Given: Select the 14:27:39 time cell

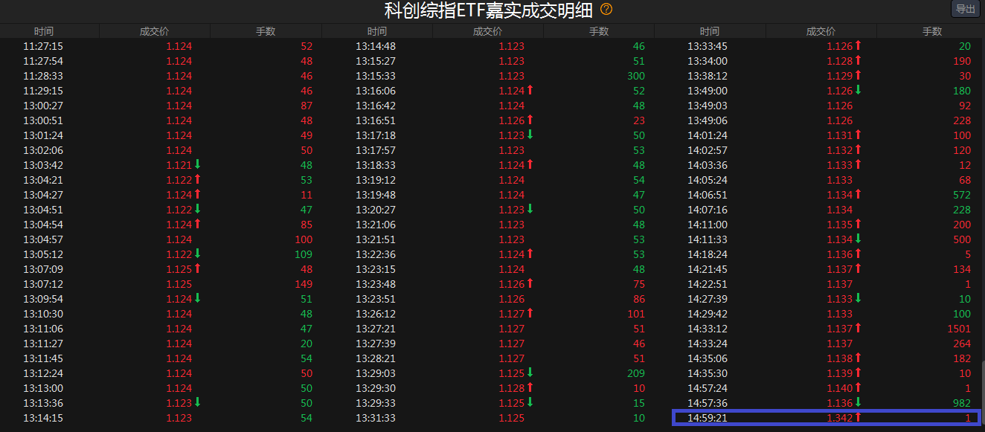Looking at the screenshot, I should pos(708,299).
